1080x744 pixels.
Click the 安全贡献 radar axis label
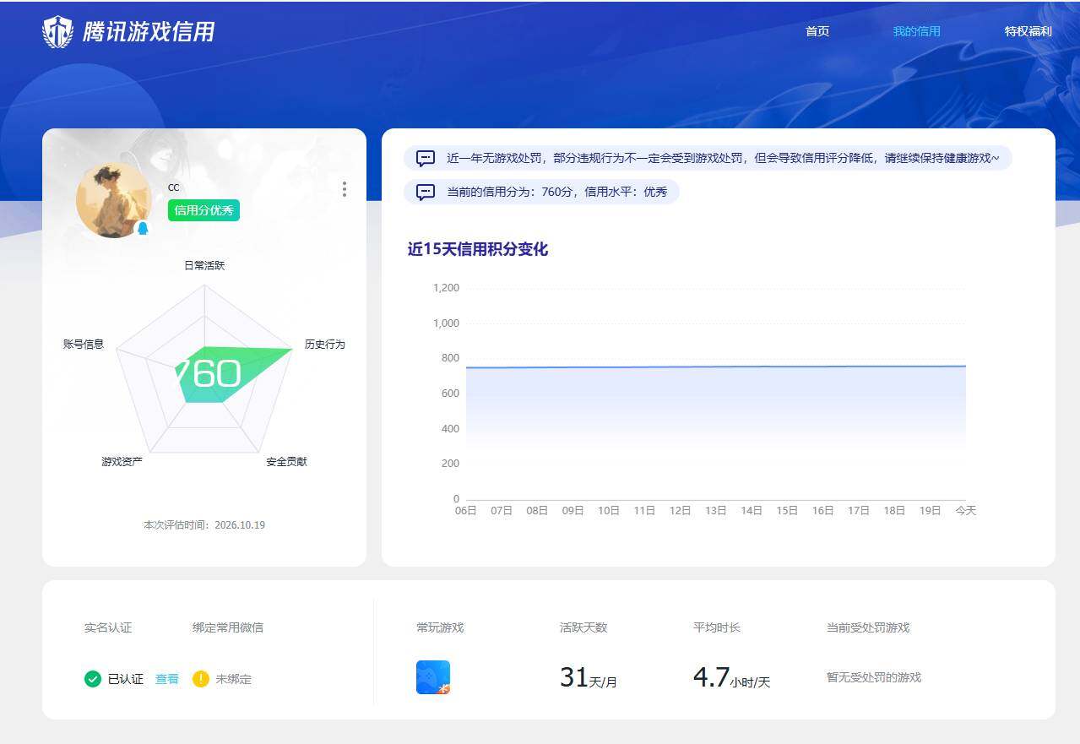286,462
